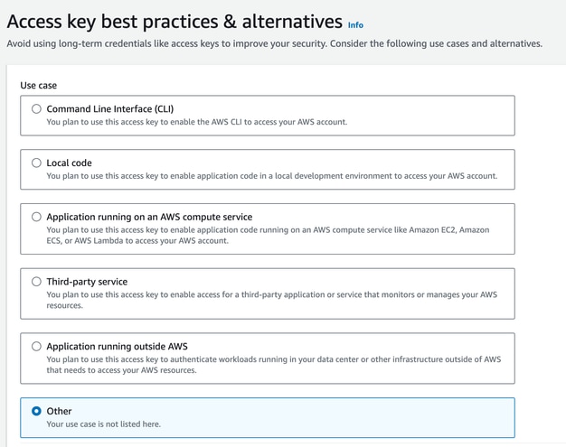Click the Local code description about development environment

tap(272, 176)
